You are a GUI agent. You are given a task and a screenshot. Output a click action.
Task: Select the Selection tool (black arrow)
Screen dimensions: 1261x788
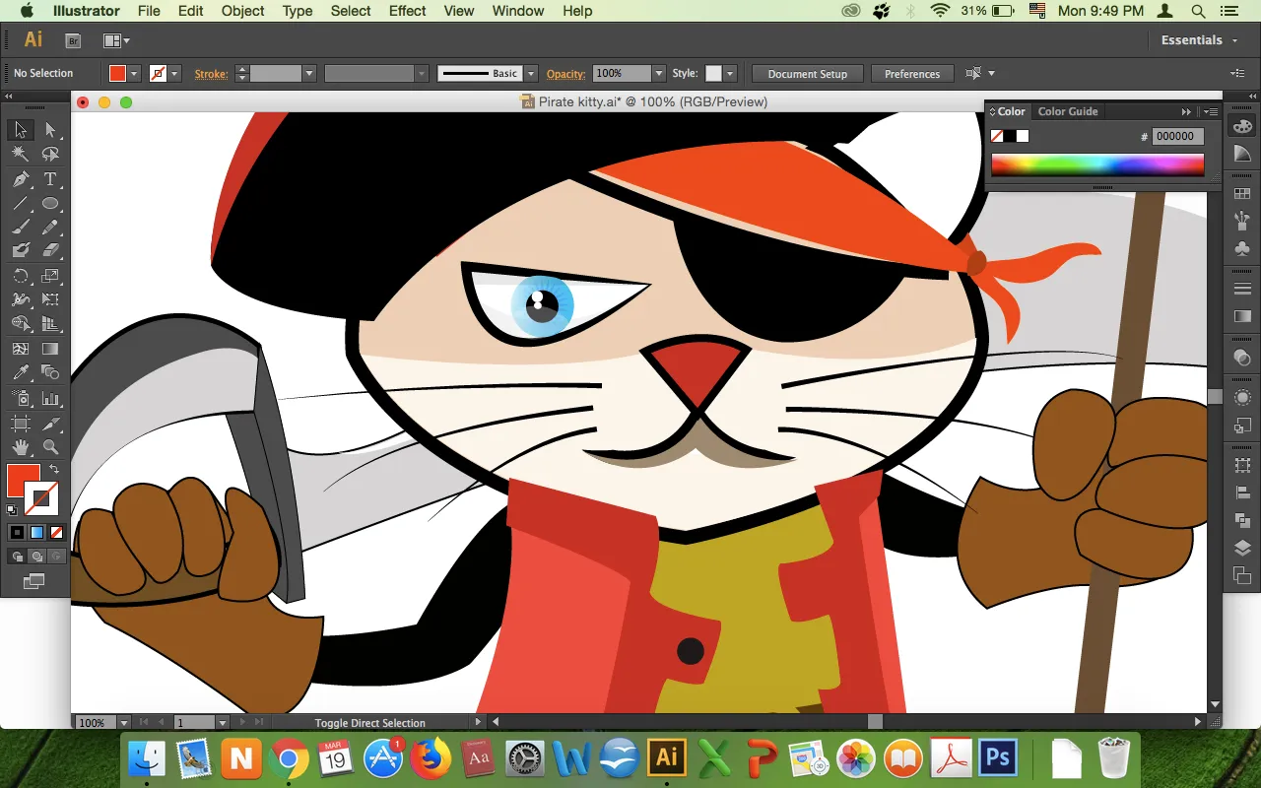click(x=21, y=130)
